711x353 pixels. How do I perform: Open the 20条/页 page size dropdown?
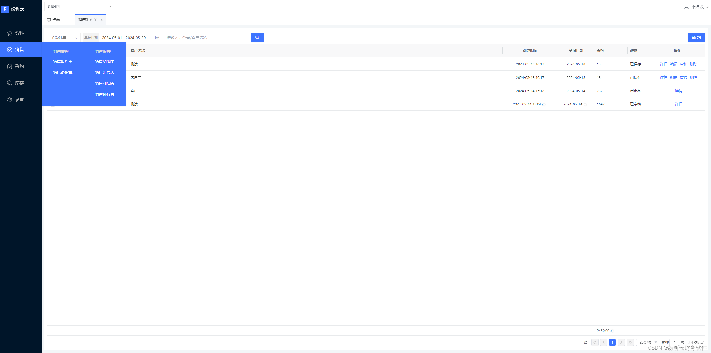[648, 342]
